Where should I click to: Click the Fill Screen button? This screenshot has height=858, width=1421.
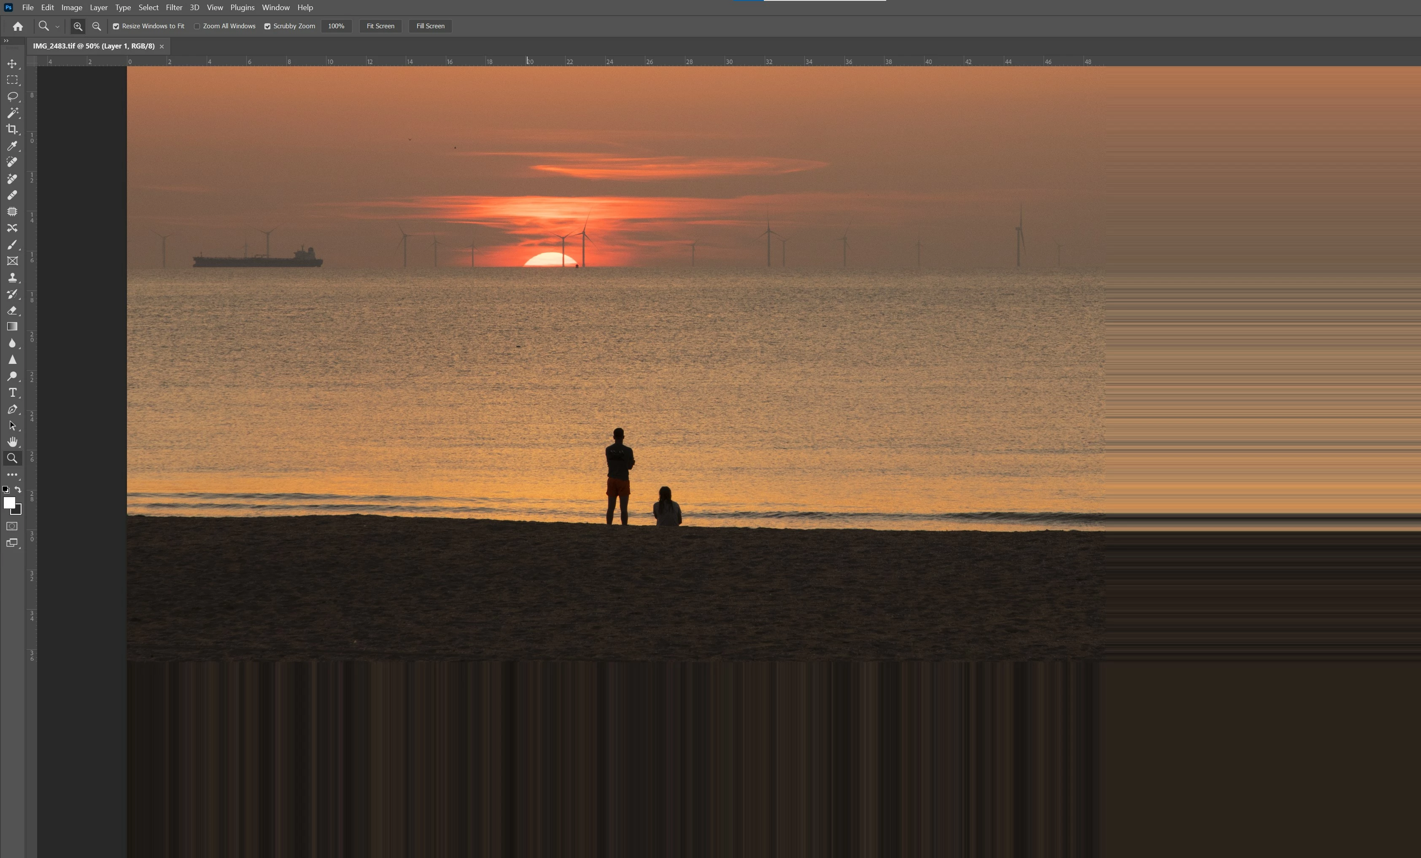click(430, 26)
